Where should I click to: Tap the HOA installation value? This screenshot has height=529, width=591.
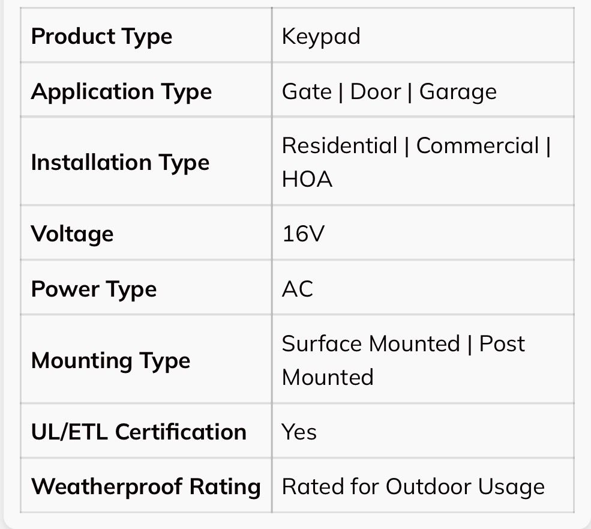click(307, 179)
